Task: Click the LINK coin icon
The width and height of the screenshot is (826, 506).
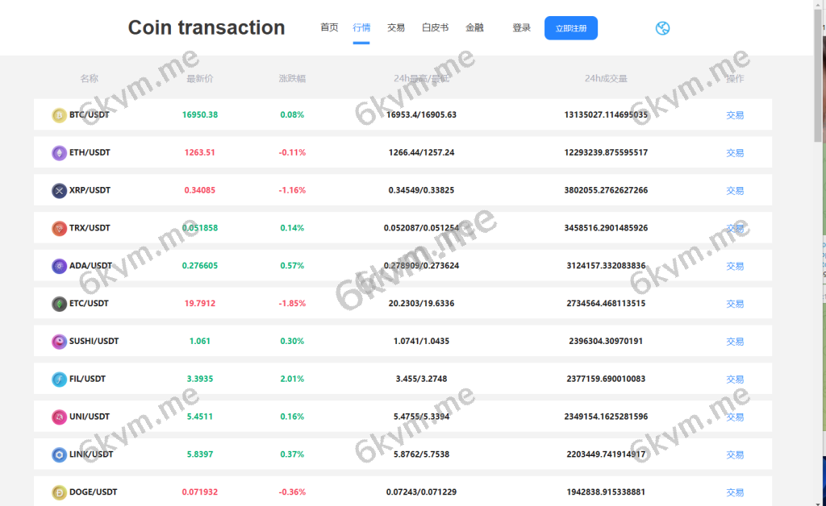Action: 58,454
